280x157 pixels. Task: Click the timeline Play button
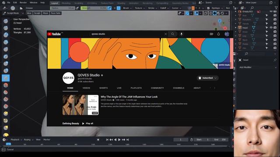(x=119, y=140)
